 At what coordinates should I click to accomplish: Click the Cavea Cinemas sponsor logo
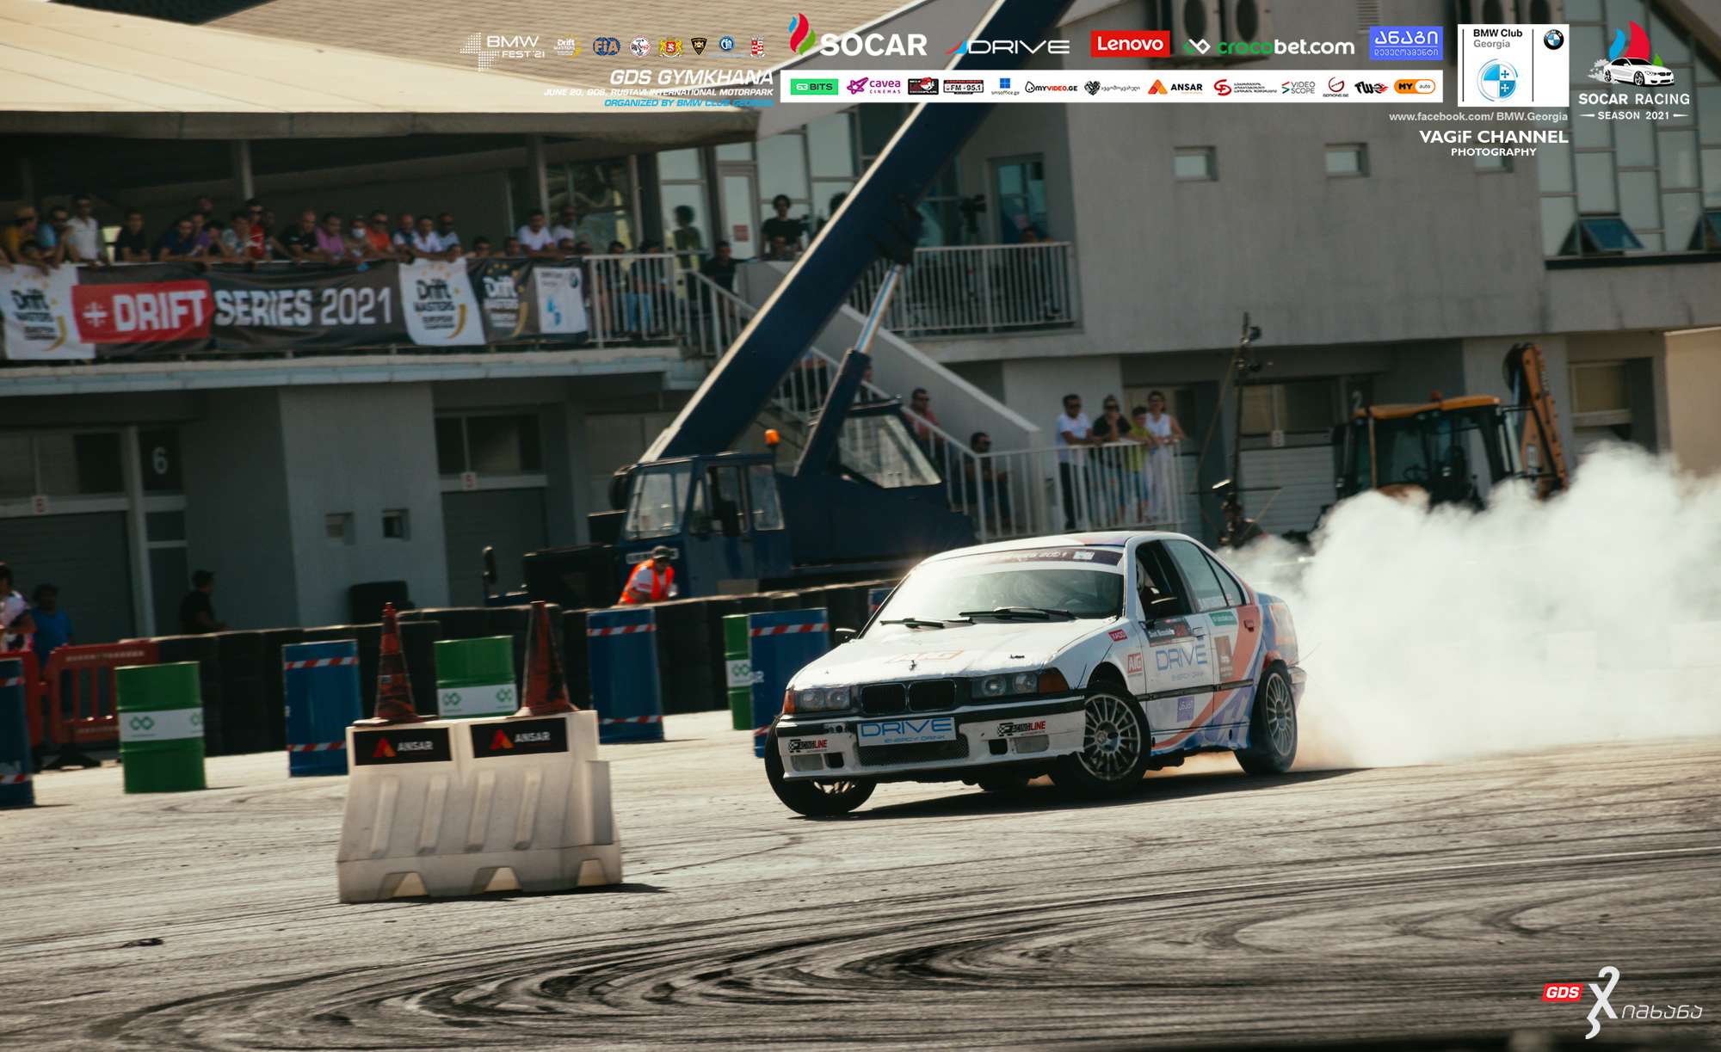point(873,86)
